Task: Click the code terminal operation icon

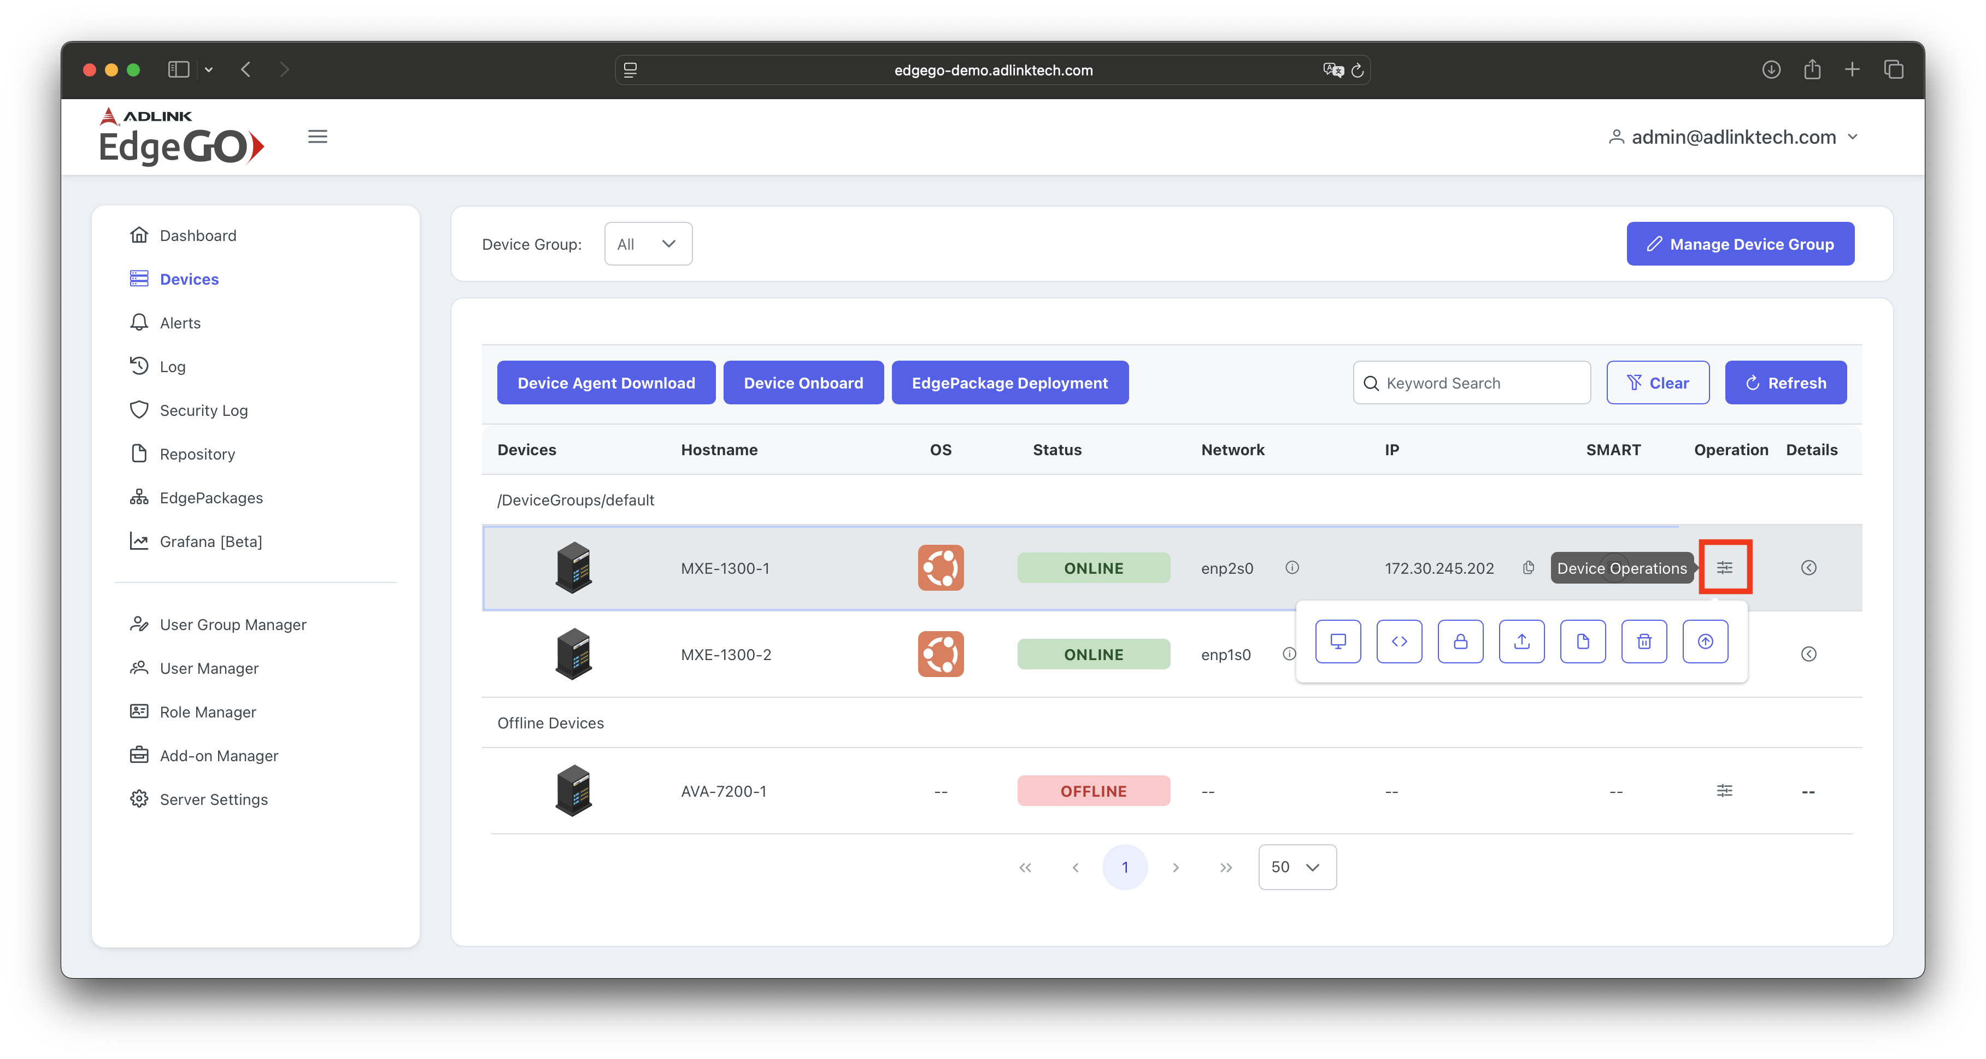Action: pyautogui.click(x=1399, y=642)
